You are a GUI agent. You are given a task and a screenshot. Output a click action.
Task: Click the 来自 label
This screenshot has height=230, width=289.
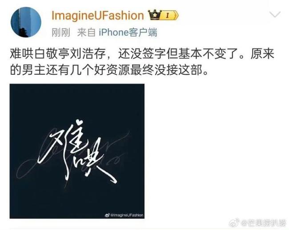coord(86,32)
